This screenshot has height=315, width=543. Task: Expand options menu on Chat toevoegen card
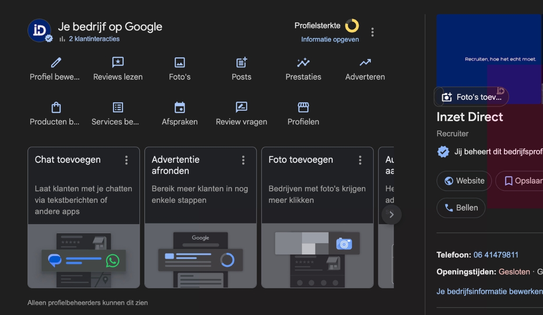coord(127,160)
